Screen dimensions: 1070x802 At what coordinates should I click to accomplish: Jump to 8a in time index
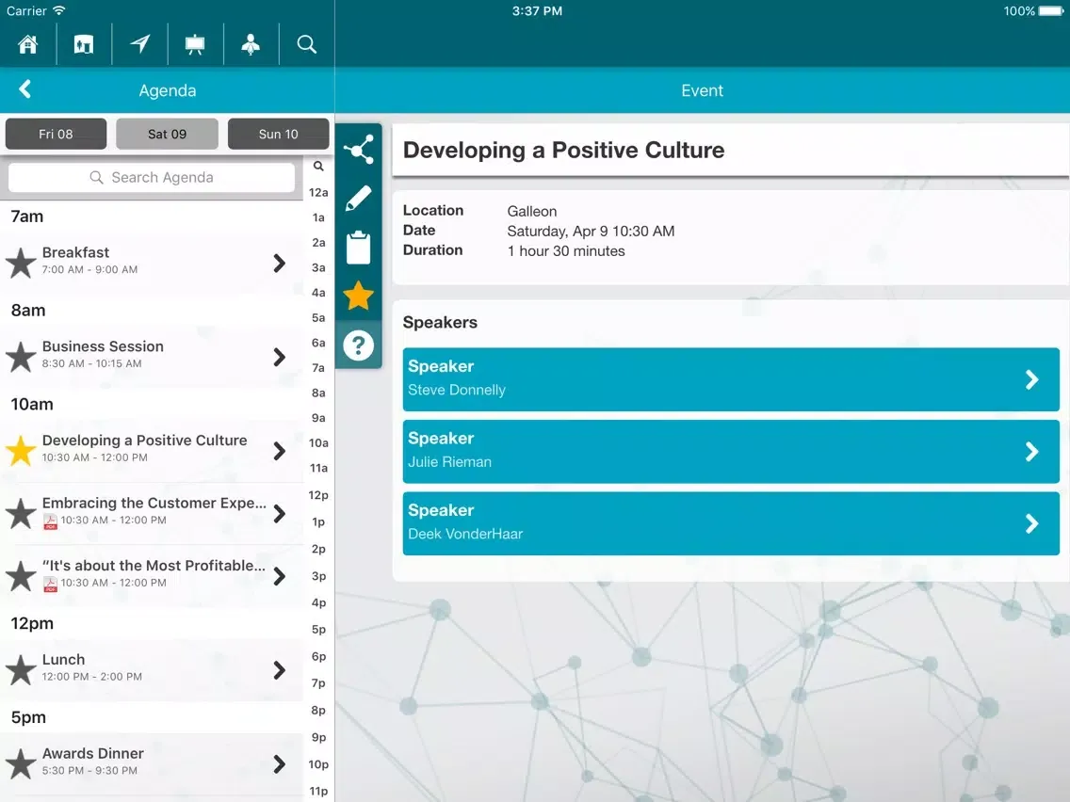coord(318,393)
